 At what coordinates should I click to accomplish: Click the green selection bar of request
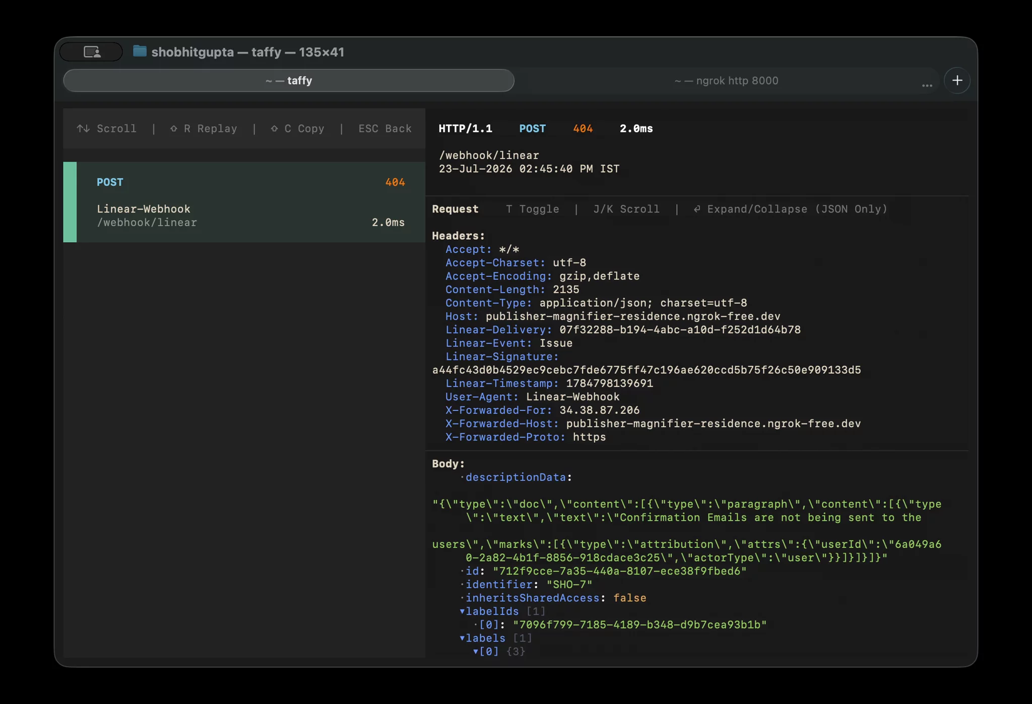click(x=70, y=202)
